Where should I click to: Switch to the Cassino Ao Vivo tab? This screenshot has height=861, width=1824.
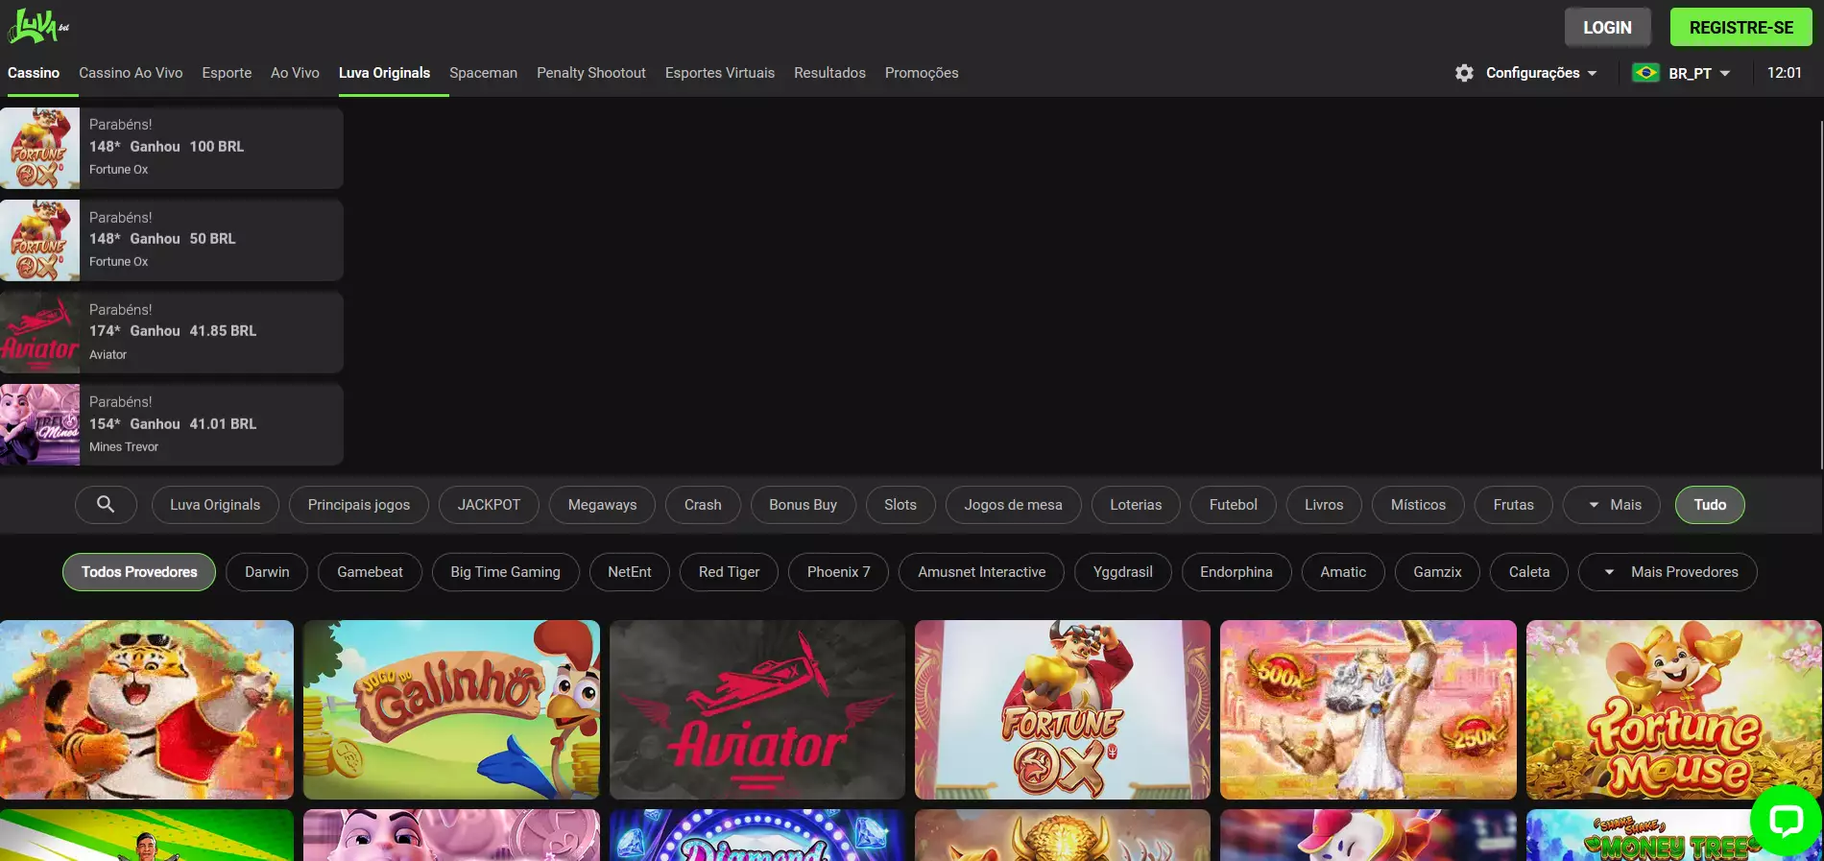click(x=131, y=73)
